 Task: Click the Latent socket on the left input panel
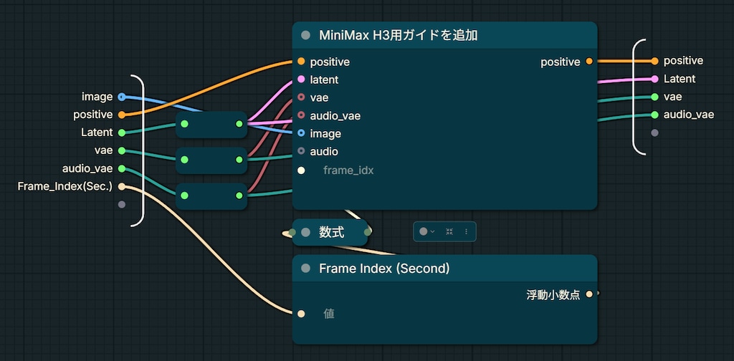tap(122, 133)
